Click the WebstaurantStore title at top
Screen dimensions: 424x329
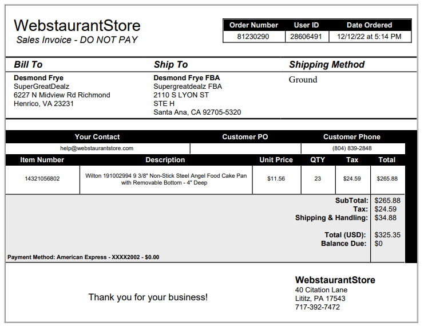point(77,25)
